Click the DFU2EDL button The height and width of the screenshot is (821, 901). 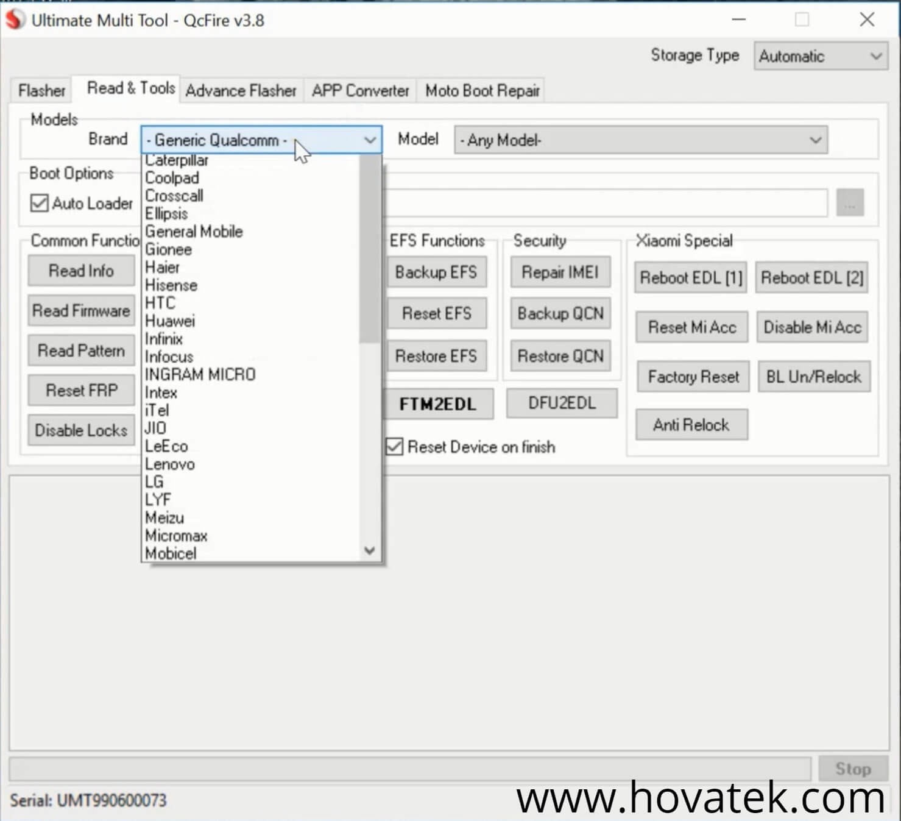coord(562,403)
